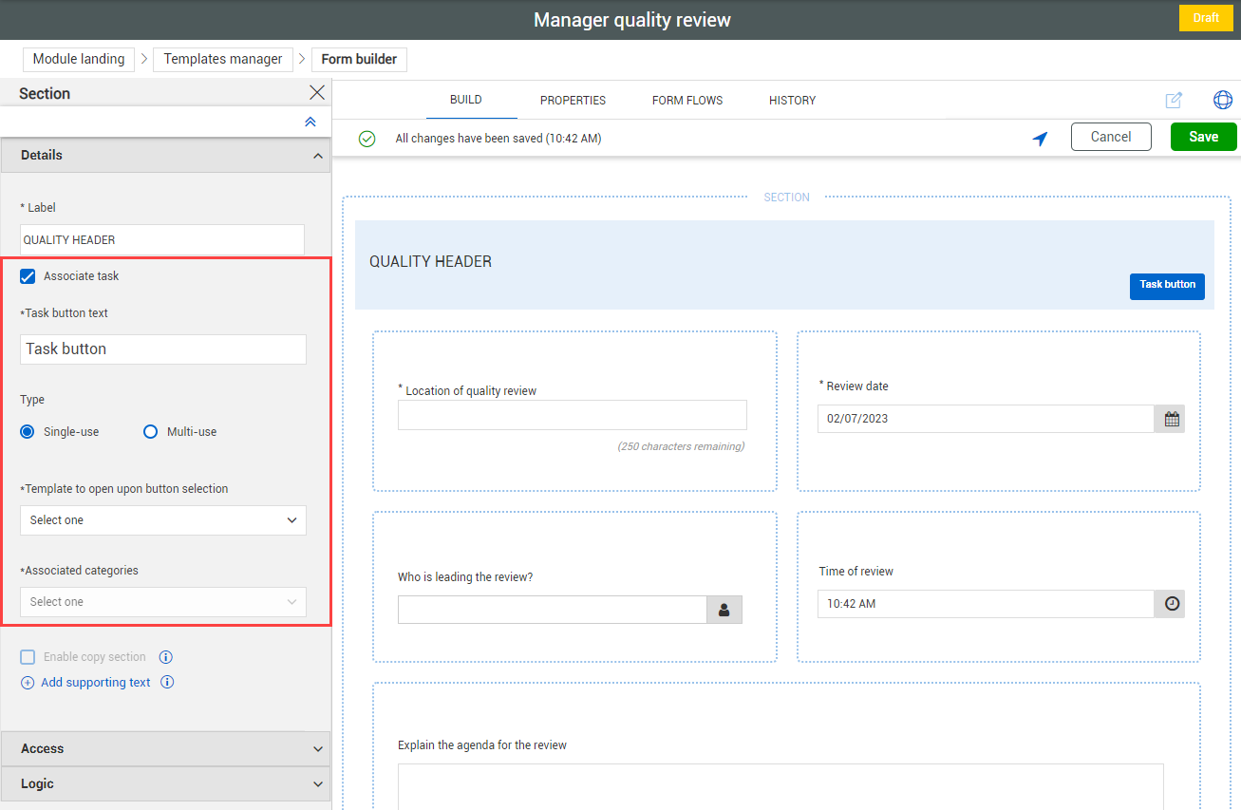Select the Single-use radio button
The image size is (1241, 810).
(28, 431)
